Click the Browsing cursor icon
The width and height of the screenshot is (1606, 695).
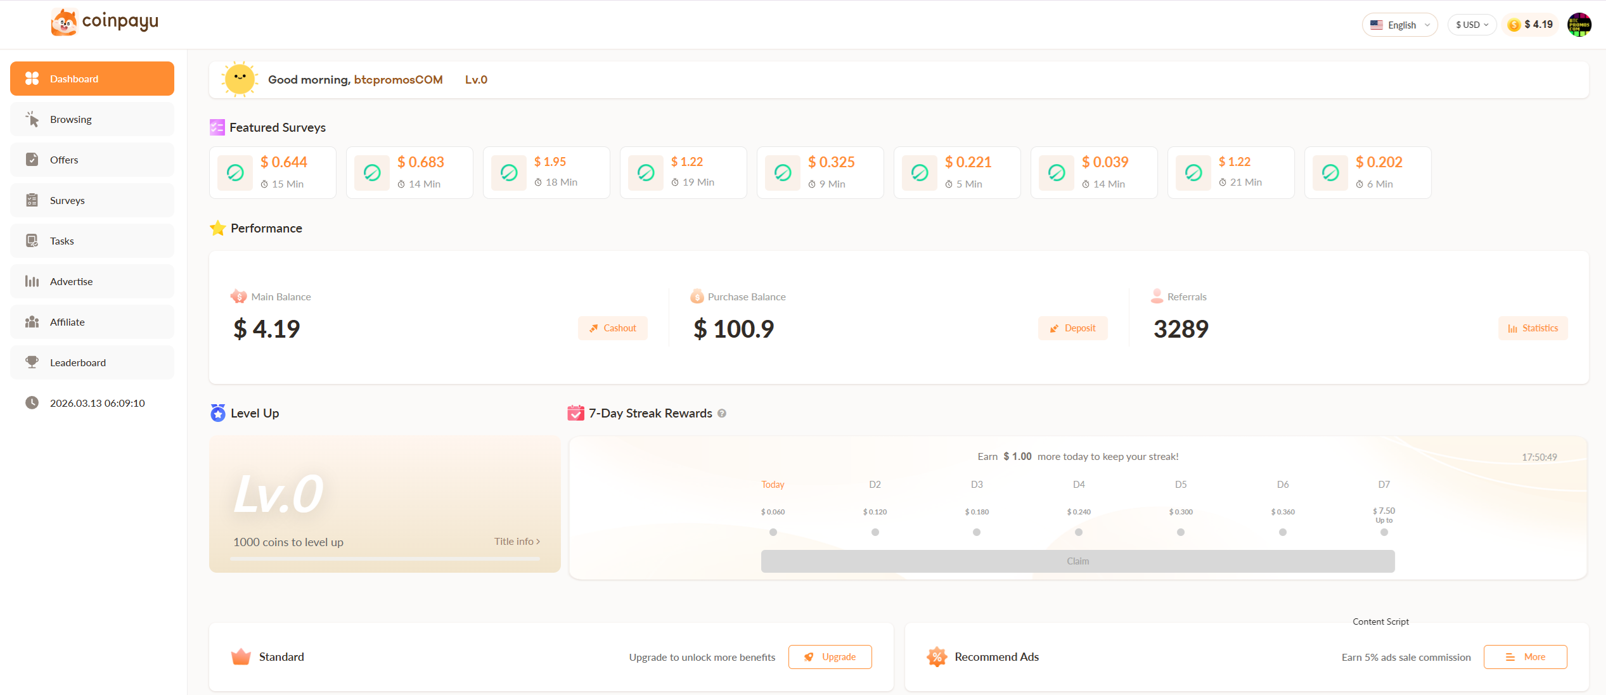(32, 119)
